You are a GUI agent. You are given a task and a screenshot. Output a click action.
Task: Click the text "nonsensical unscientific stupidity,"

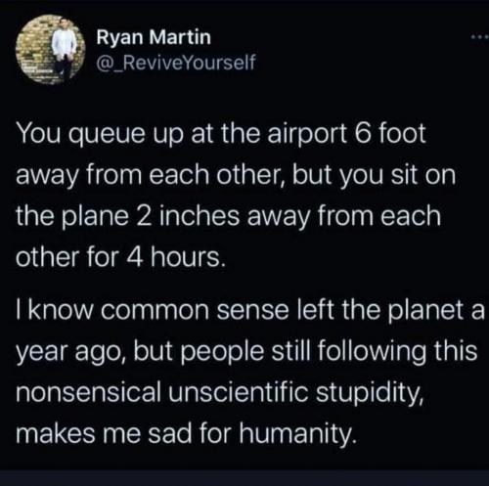point(220,392)
